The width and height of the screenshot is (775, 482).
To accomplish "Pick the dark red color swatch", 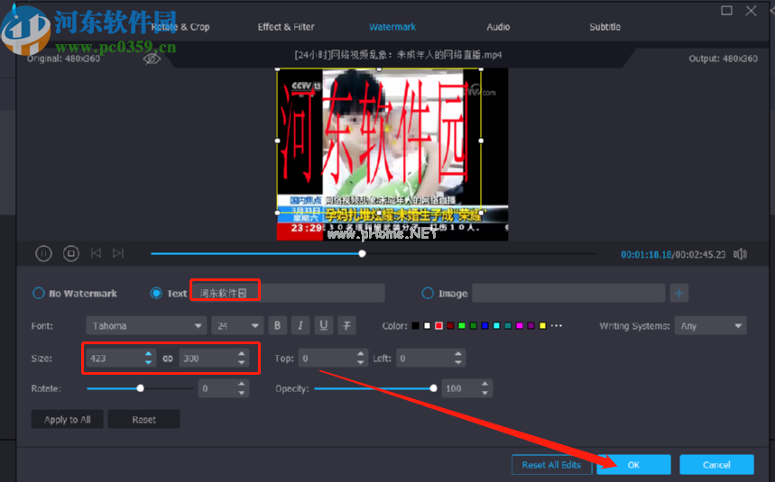I will [x=450, y=325].
